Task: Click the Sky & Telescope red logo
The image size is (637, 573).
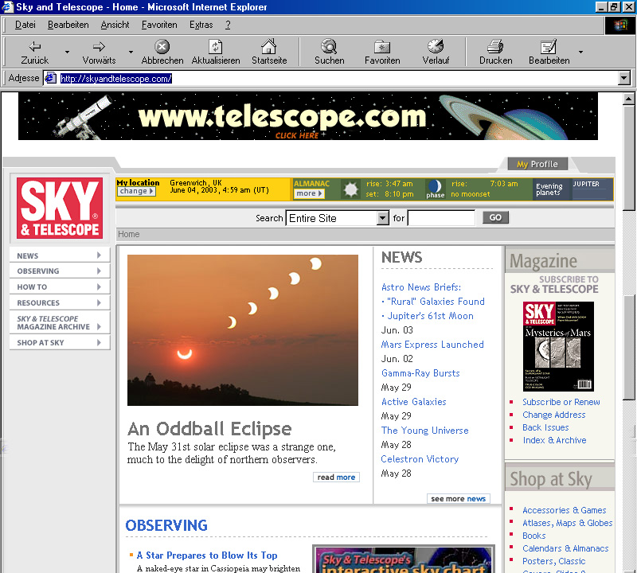Action: [x=60, y=208]
